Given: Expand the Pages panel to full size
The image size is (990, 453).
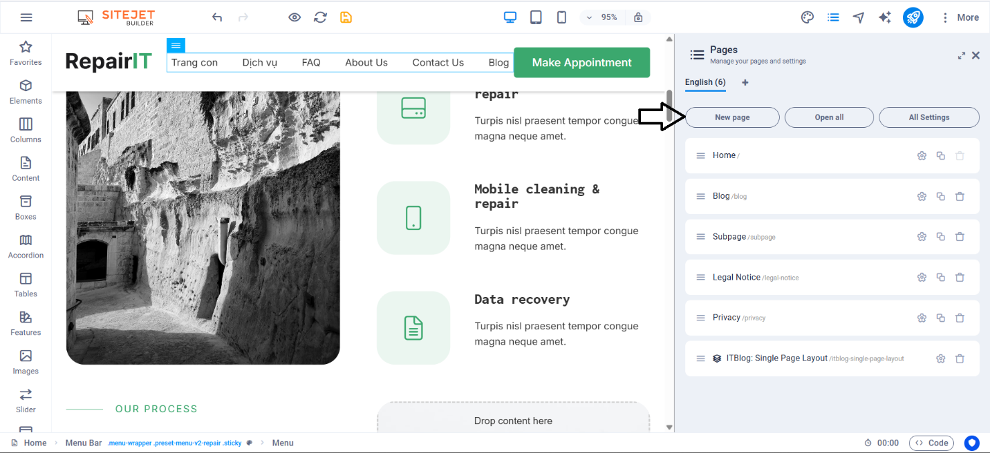Looking at the screenshot, I should coord(961,55).
